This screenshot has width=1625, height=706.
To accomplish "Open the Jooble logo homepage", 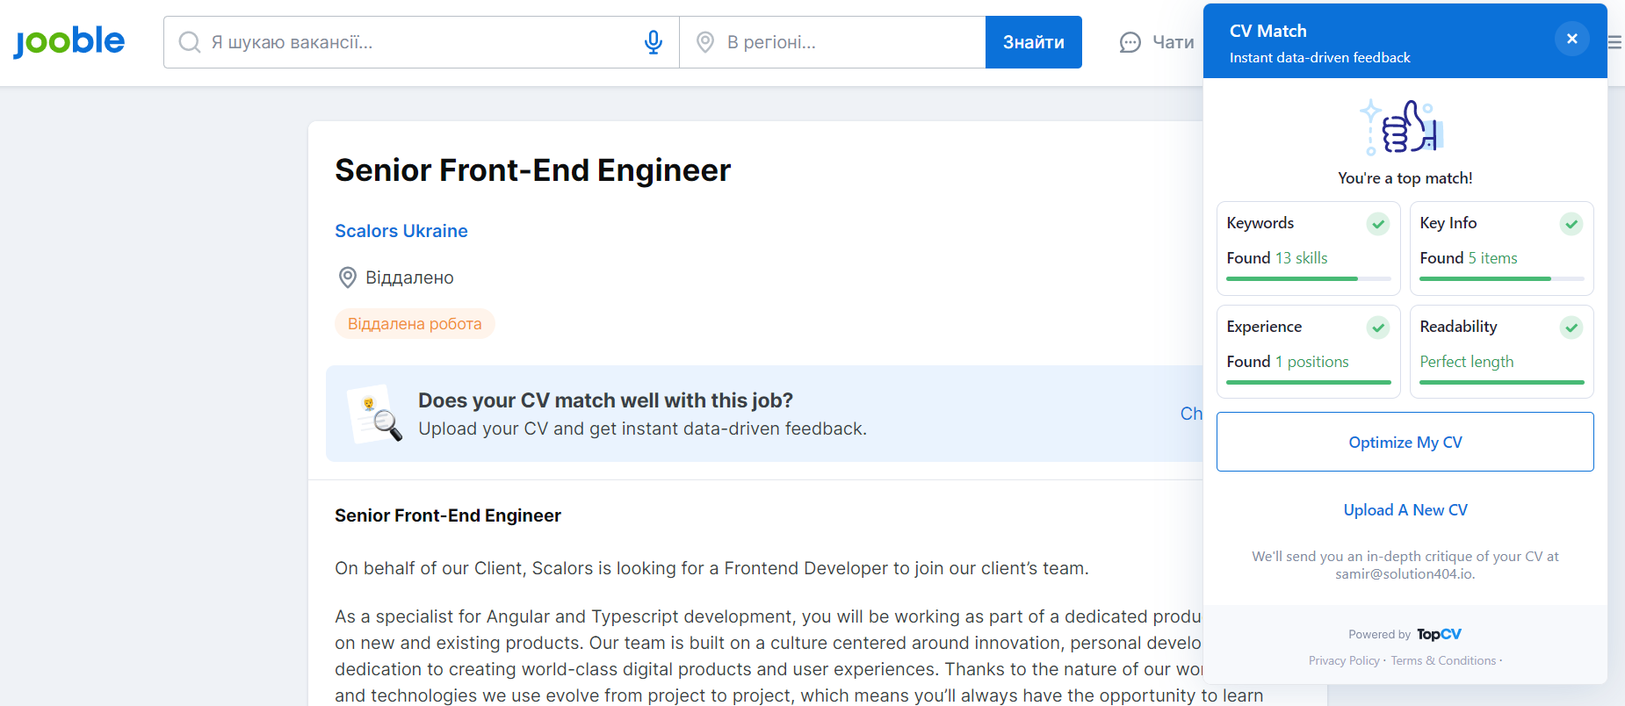I will point(69,41).
